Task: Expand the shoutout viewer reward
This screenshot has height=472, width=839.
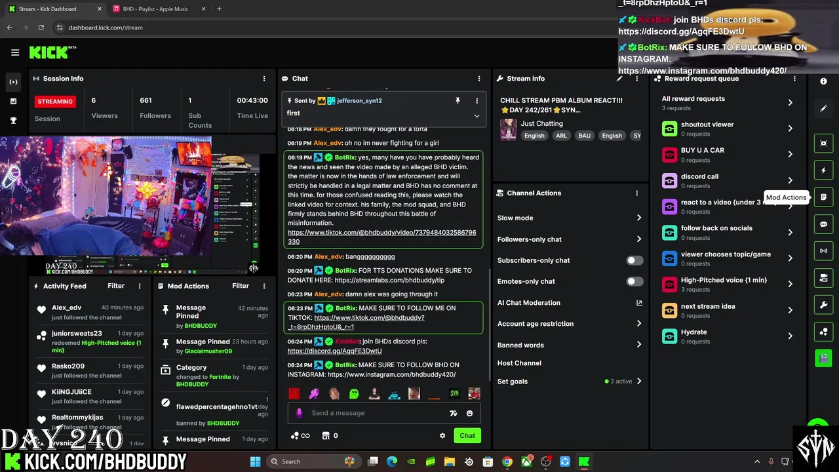Action: coord(790,128)
